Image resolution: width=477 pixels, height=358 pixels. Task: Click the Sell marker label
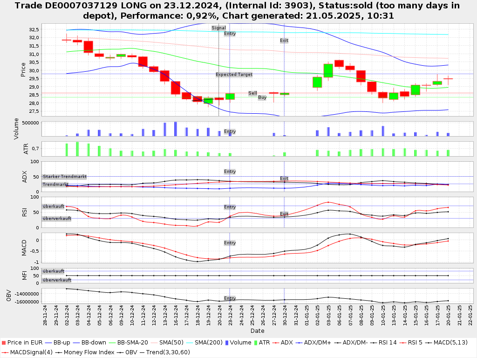252,93
